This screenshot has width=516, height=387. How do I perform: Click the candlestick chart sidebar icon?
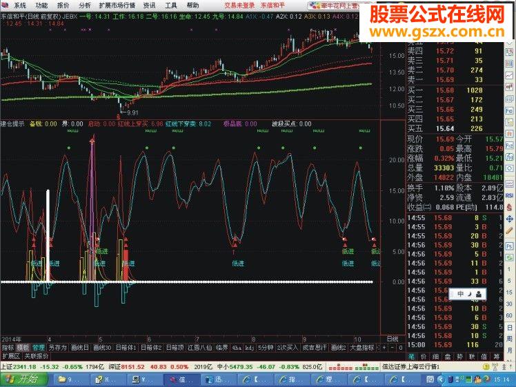[x=509, y=87]
